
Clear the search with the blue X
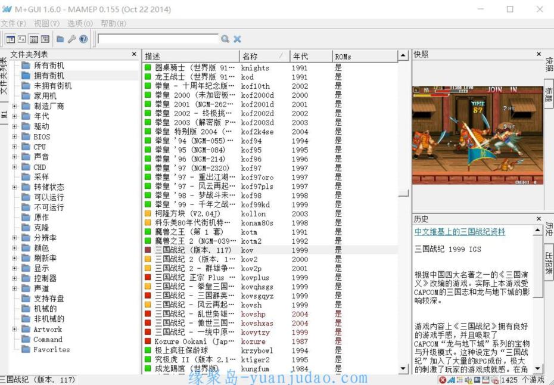[237, 39]
